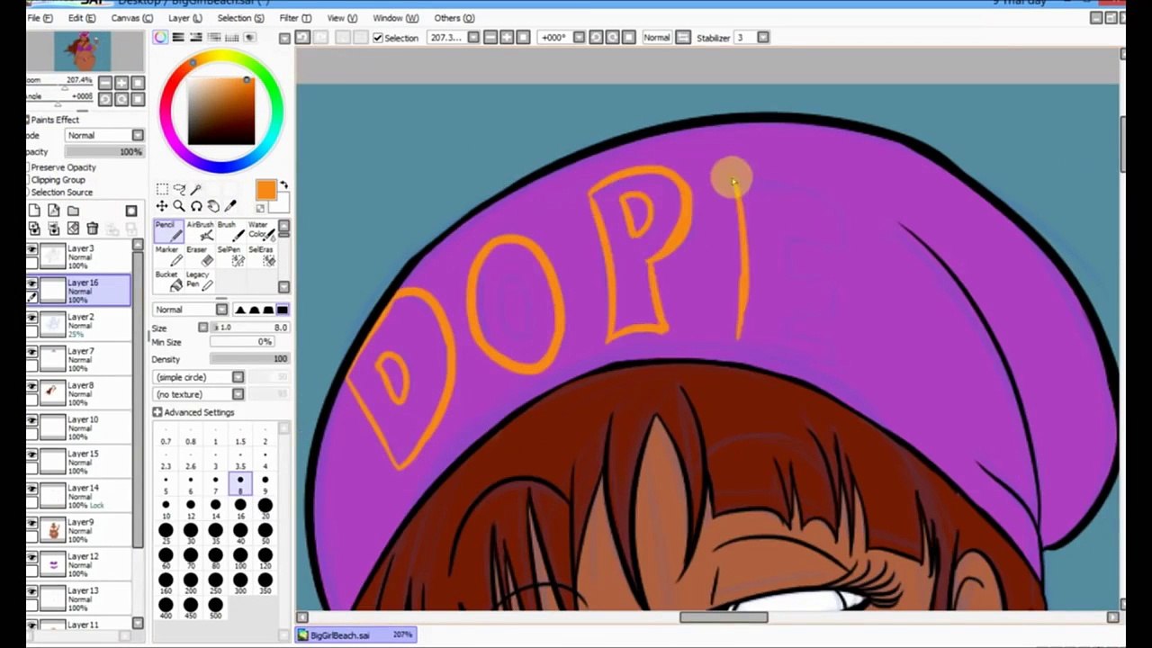Viewport: 1152px width, 648px height.
Task: Click the orange foreground color swatch
Action: pyautogui.click(x=265, y=190)
